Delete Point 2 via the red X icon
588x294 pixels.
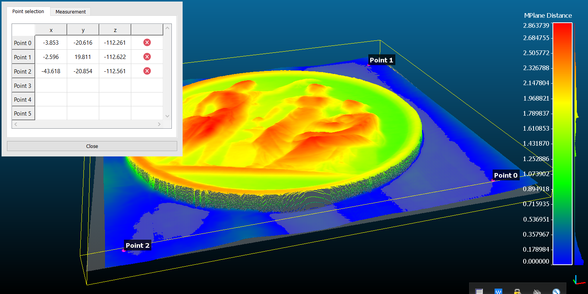[147, 71]
